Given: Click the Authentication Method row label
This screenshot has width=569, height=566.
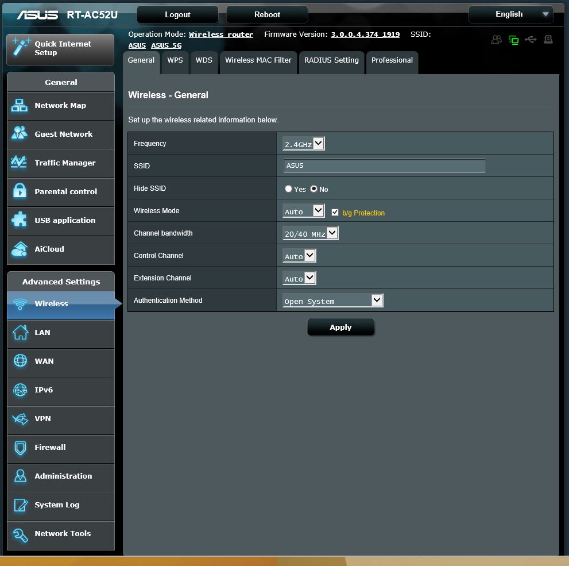Looking at the screenshot, I should 168,301.
